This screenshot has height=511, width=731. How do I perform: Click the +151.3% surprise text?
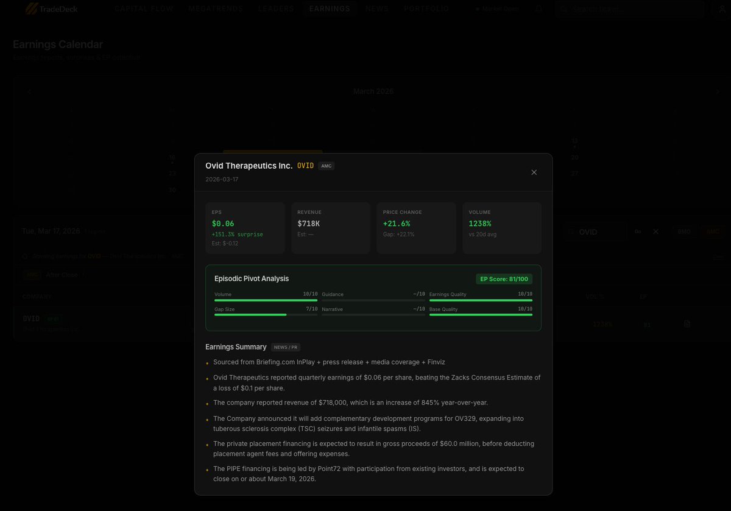[237, 234]
